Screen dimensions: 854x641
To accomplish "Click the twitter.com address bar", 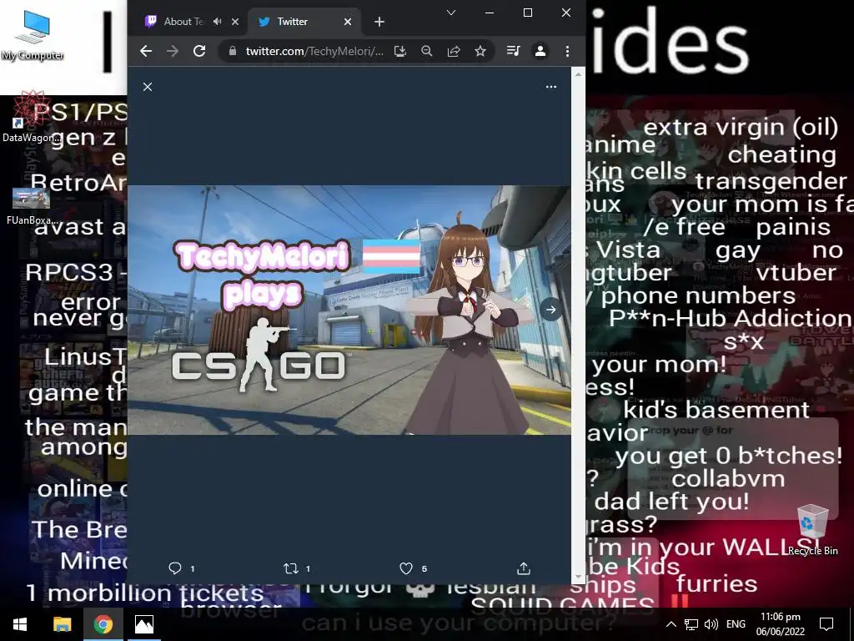I will pyautogui.click(x=314, y=51).
